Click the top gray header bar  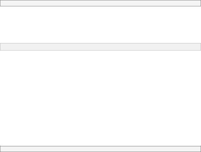pyautogui.click(x=100, y=3)
